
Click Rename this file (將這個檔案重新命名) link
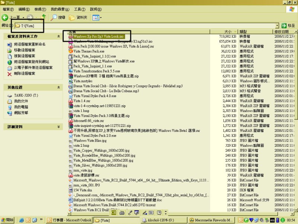(30, 44)
